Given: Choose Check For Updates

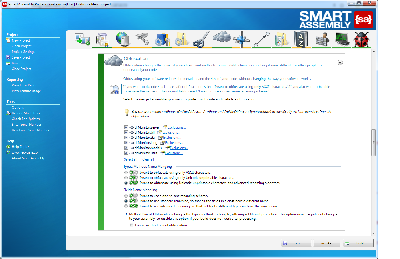Looking at the screenshot, I should point(26,119).
